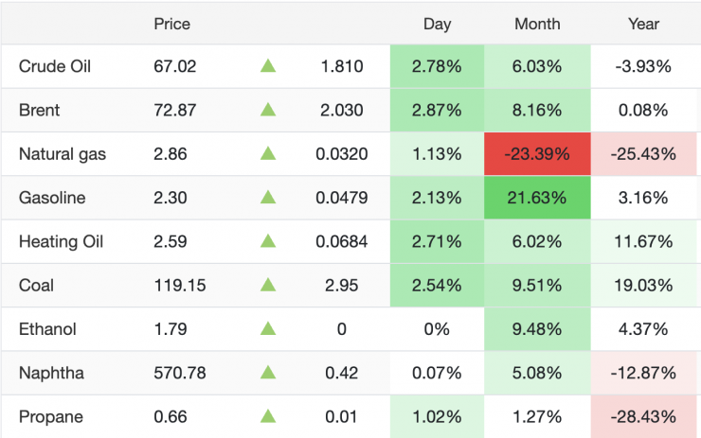Screen dimensions: 701x438
Task: Click the Ethanol row up arrow
Action: click(x=268, y=329)
